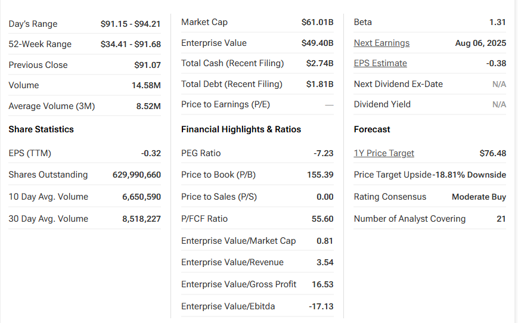Click the 52-Week Range value
The image size is (518, 323).
[131, 44]
